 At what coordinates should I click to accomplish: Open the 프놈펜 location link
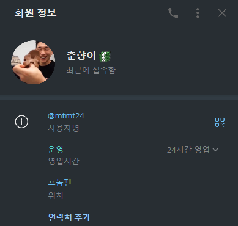coord(59,183)
